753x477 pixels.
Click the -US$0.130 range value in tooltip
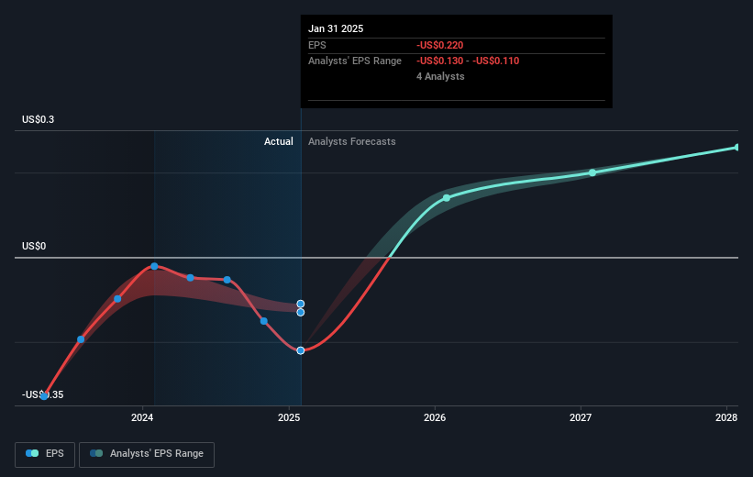tap(440, 61)
